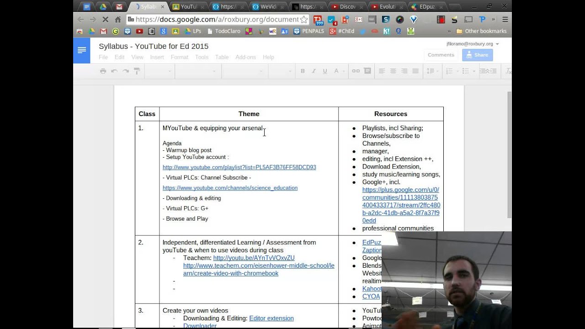Open the YouTube playlist link

click(x=239, y=167)
